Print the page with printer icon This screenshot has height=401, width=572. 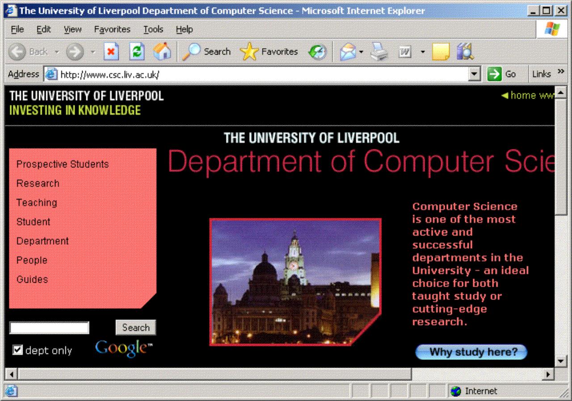pos(379,52)
